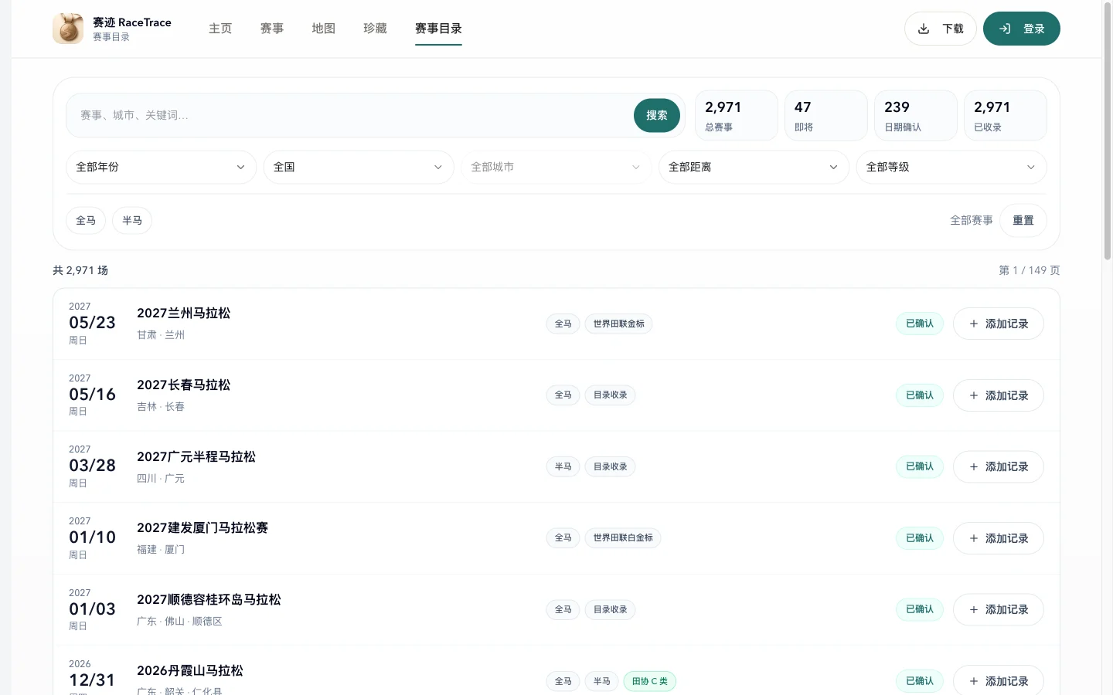This screenshot has height=695, width=1113.
Task: Click the download arrow icon
Action: (924, 29)
